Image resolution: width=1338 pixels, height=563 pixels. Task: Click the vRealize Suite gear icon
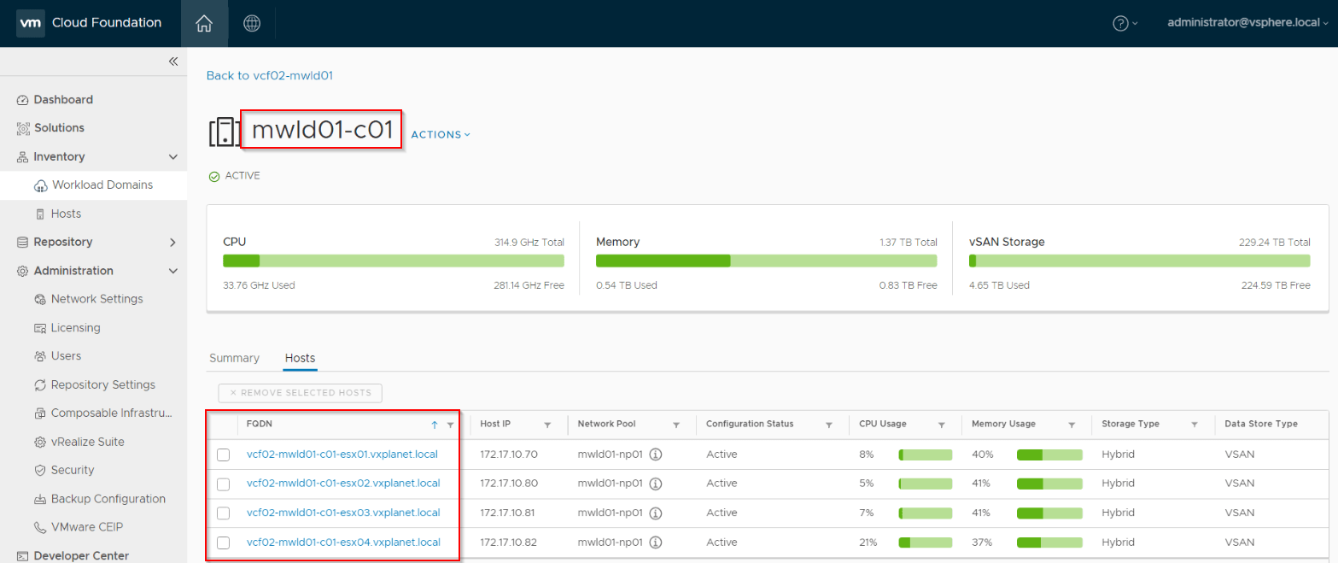click(40, 443)
